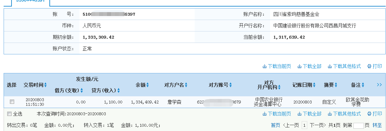Tick the checkbox for the 20200803 transaction row
386x131 pixels.
click(12, 102)
